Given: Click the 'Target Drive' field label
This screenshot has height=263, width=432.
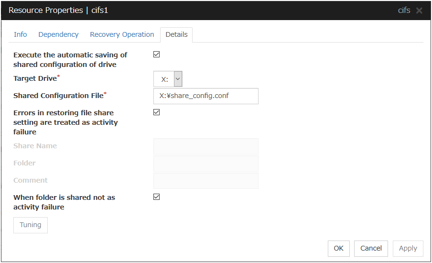Looking at the screenshot, I should 35,78.
